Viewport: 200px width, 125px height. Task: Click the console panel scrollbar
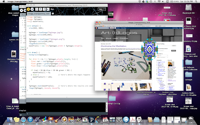pos(107,107)
